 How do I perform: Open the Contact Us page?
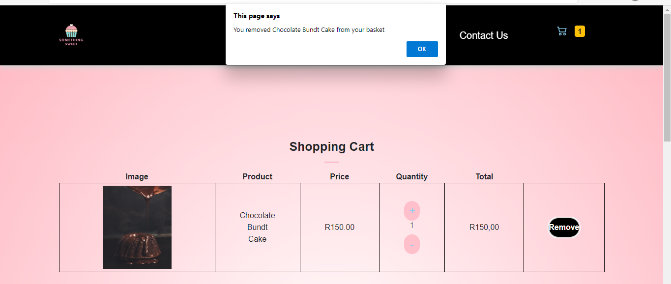point(483,35)
